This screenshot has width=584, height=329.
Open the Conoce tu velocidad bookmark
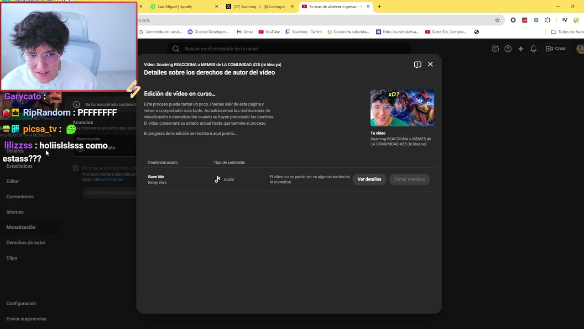point(348,32)
